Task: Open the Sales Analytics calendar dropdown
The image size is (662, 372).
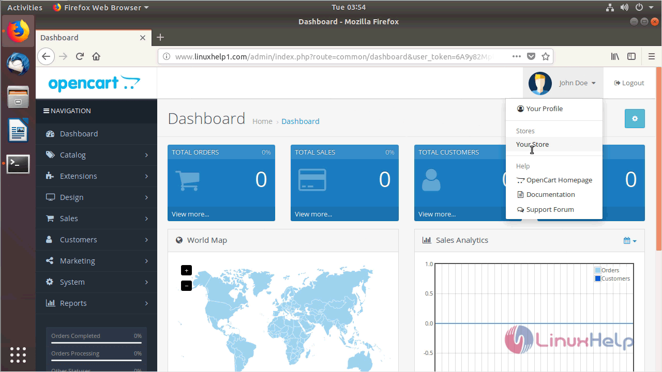Action: tap(630, 240)
